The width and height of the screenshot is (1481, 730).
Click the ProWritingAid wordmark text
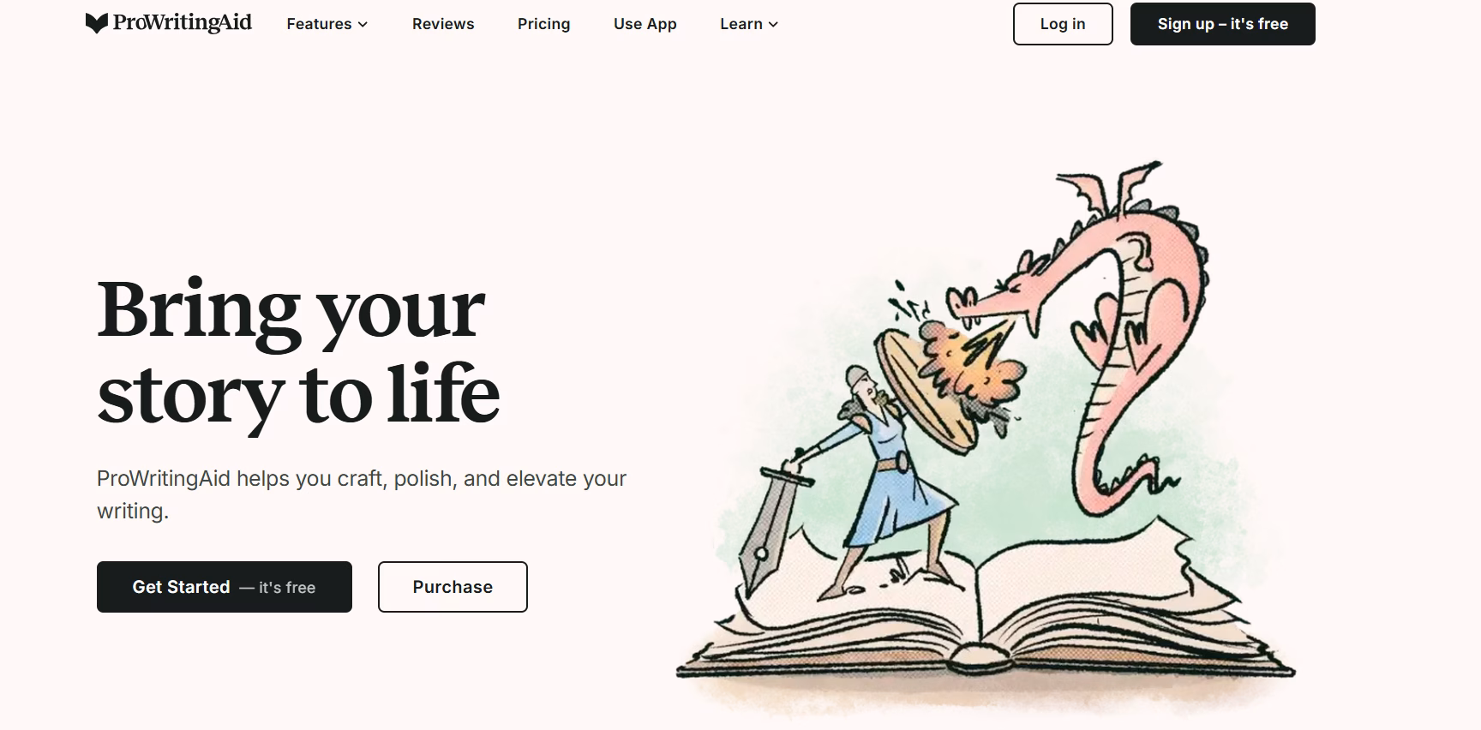(183, 23)
